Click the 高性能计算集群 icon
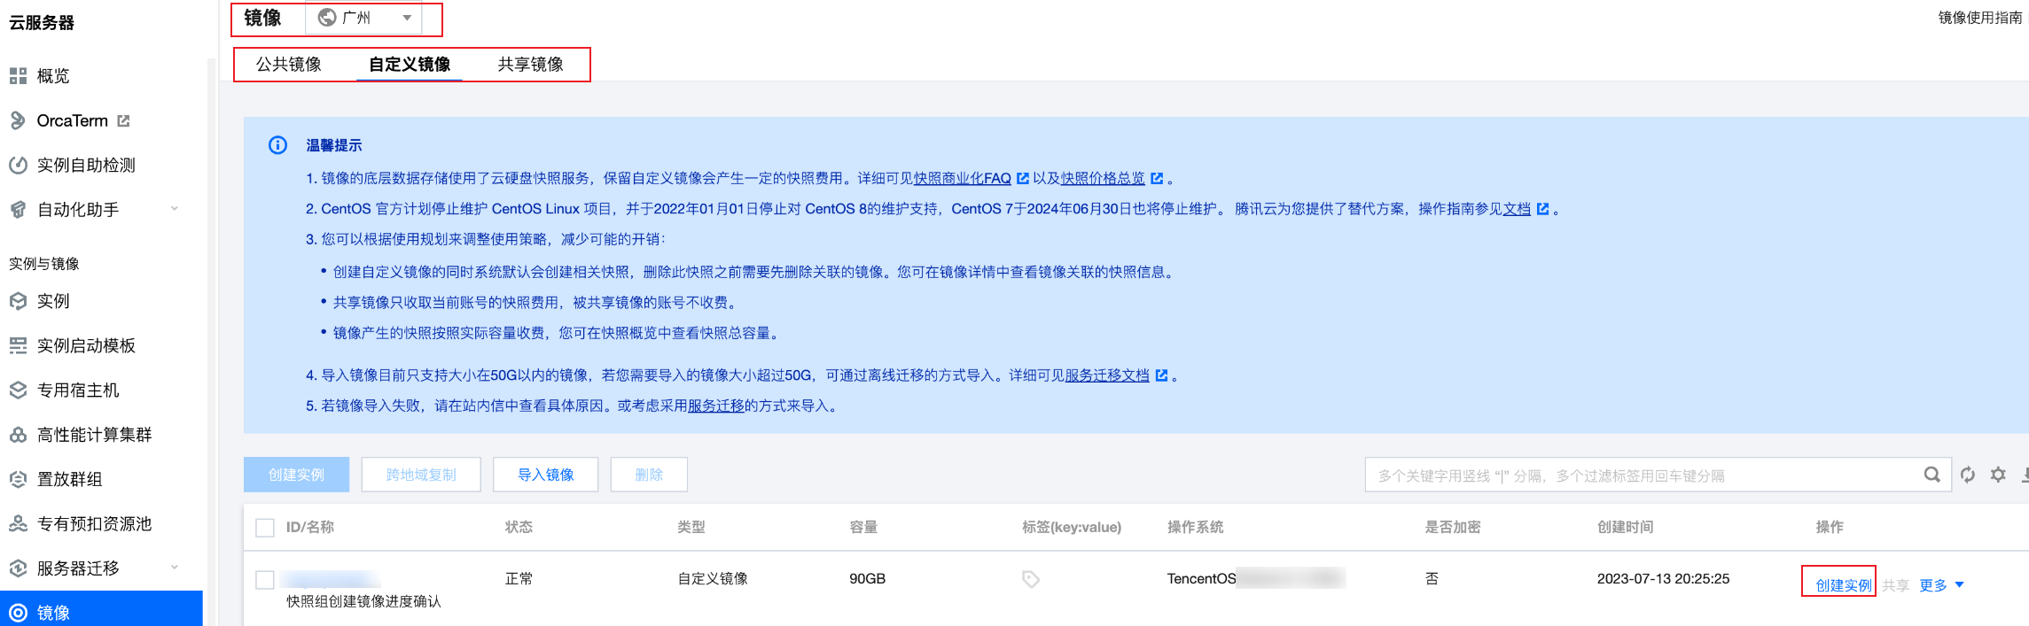2029x626 pixels. [18, 435]
